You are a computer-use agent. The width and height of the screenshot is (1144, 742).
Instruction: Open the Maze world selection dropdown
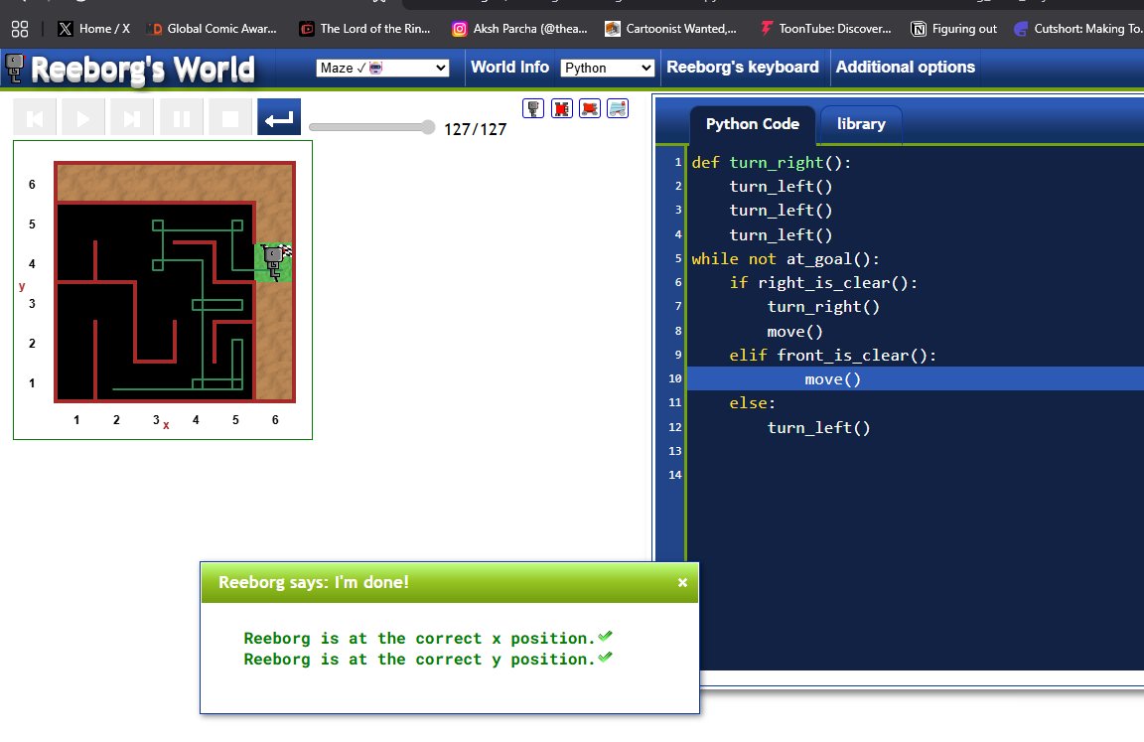pos(382,68)
